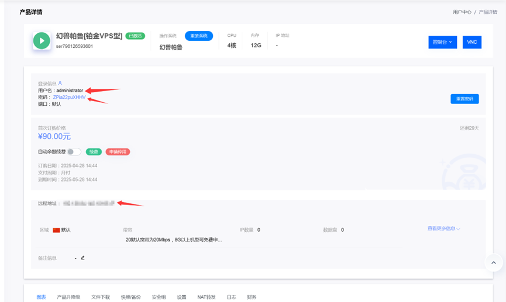
Task: Click the red 申请停用 button
Action: 118,152
